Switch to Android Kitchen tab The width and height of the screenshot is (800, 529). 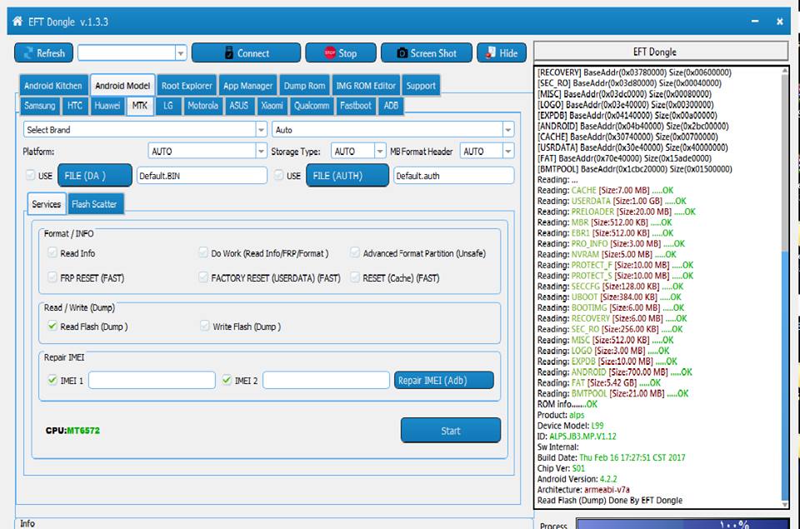coord(53,86)
